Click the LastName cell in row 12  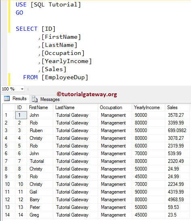(76, 200)
